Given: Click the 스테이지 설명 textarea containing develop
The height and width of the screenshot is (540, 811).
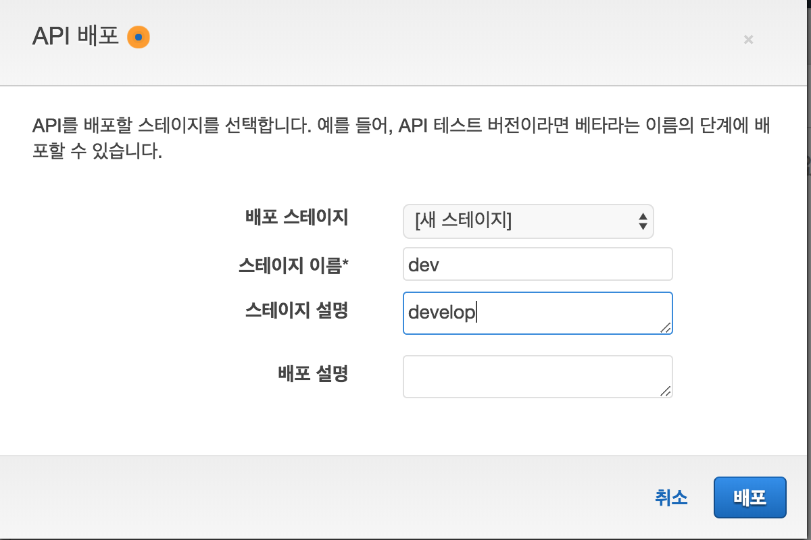Looking at the screenshot, I should tap(538, 313).
